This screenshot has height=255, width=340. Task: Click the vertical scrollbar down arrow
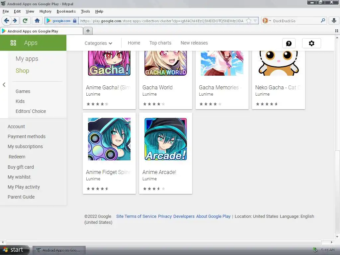point(337,237)
